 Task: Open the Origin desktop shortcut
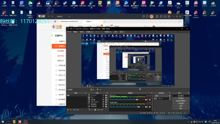pyautogui.click(x=205, y=13)
